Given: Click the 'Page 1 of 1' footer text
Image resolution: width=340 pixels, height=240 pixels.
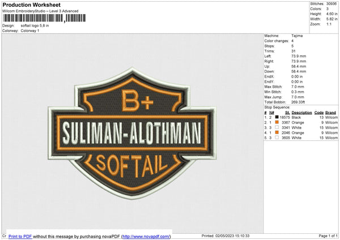Looking at the screenshot, I should [328, 235].
